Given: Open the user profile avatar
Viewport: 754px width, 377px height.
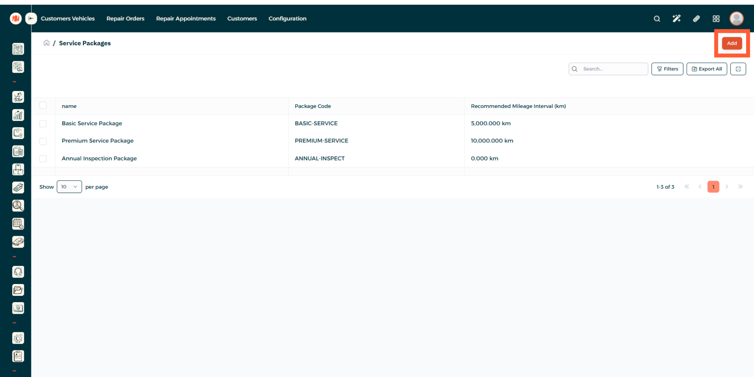Looking at the screenshot, I should (x=736, y=18).
